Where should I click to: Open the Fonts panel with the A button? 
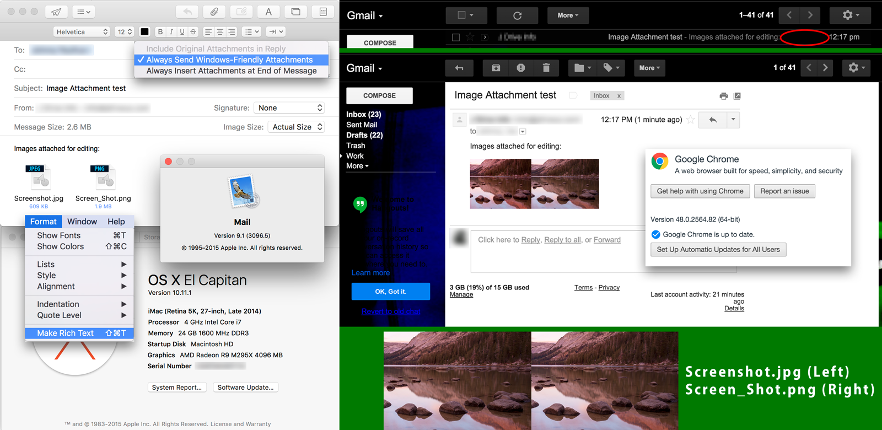(268, 12)
